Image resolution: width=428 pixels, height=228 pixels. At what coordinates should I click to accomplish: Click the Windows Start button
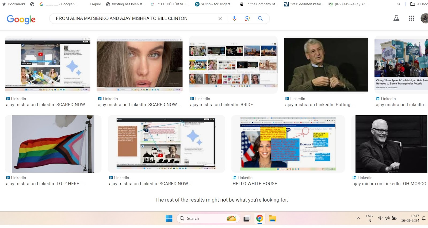(x=169, y=219)
